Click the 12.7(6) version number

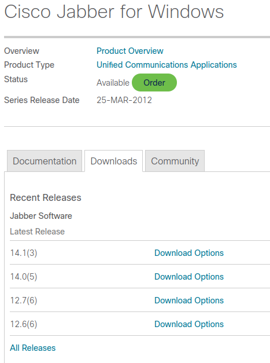(24, 300)
